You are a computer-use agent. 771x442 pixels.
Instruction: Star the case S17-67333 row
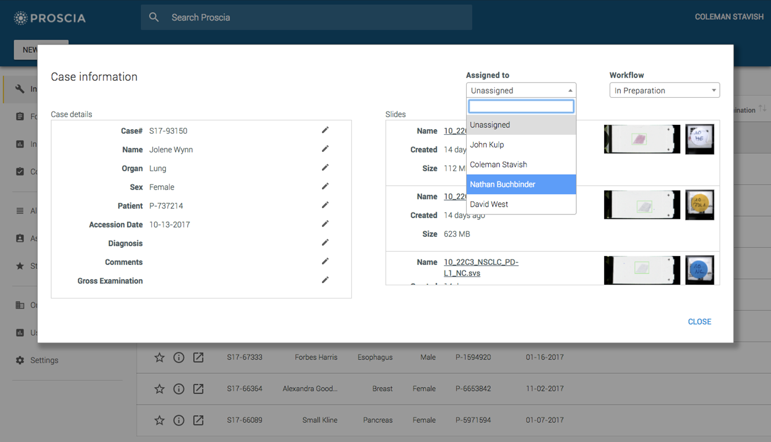(160, 357)
